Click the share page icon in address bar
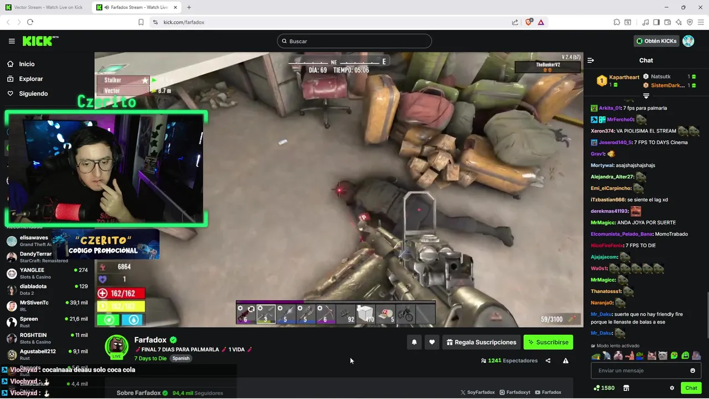 [515, 22]
